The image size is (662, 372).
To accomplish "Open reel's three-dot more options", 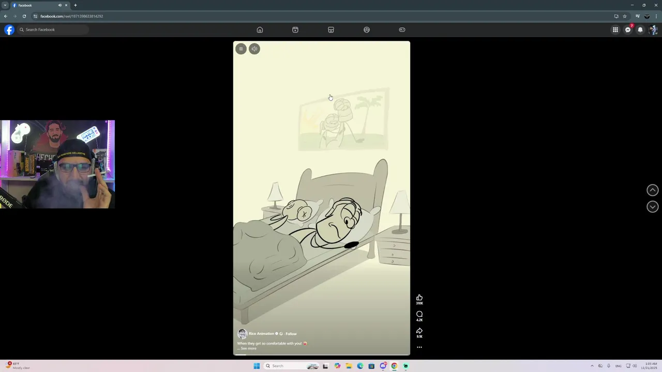I will click(419, 347).
